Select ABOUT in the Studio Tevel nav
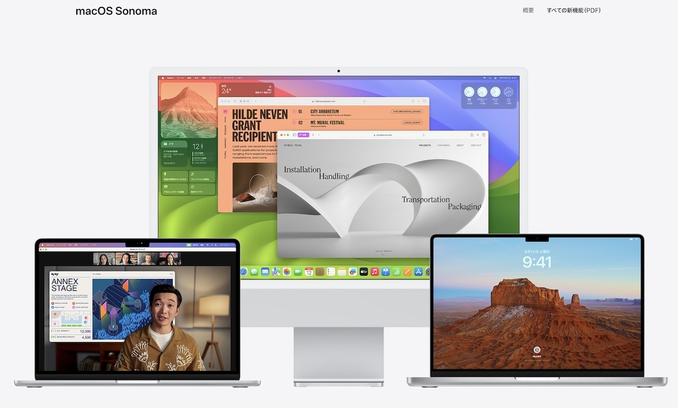Image resolution: width=678 pixels, height=408 pixels. [460, 145]
